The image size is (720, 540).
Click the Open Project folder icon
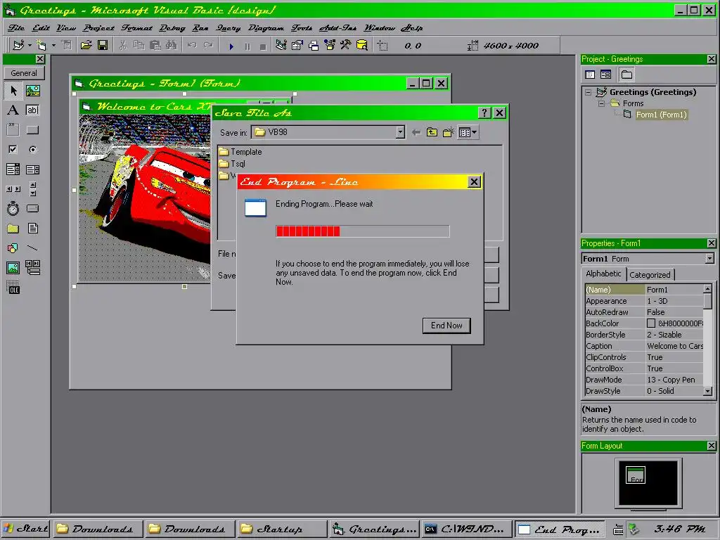[x=86, y=45]
